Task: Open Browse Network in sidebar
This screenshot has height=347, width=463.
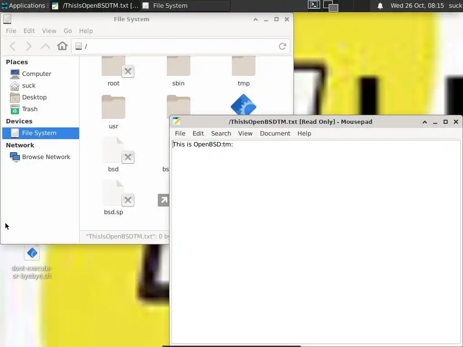Action: pos(40,157)
